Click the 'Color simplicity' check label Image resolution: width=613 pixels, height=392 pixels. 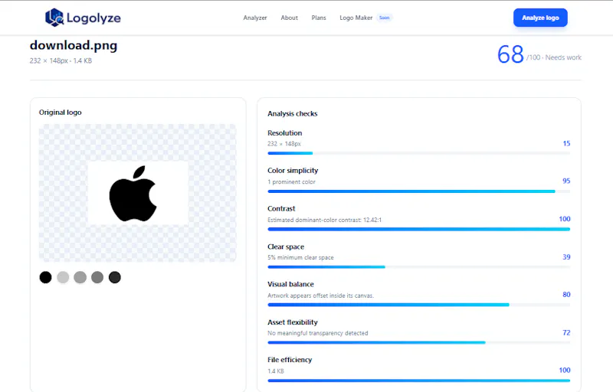click(x=293, y=171)
